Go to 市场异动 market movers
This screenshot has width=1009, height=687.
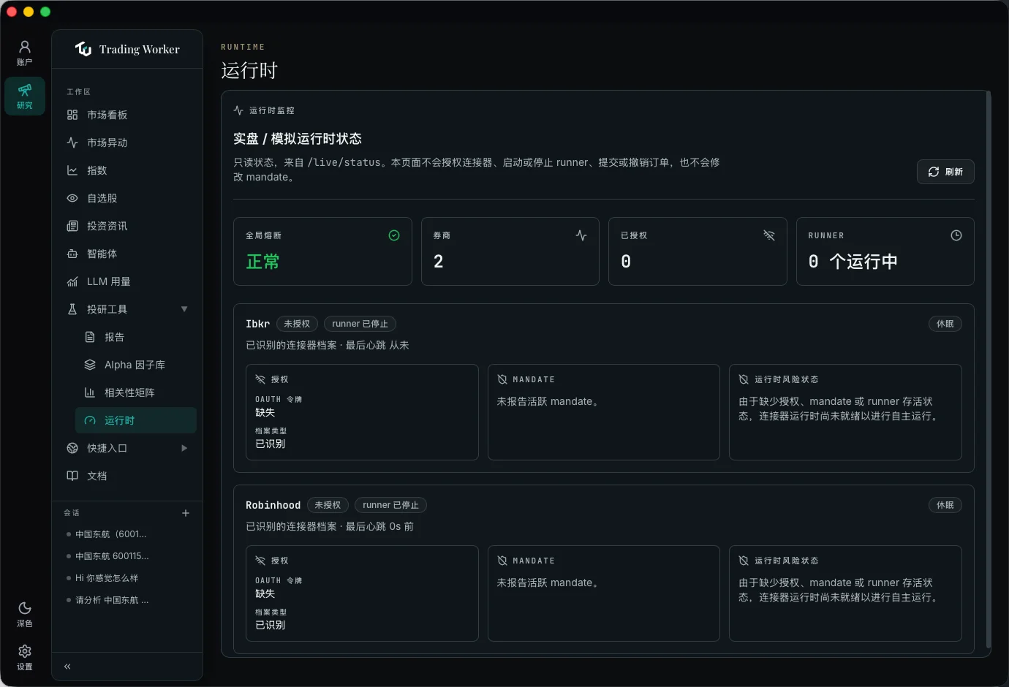[127, 143]
